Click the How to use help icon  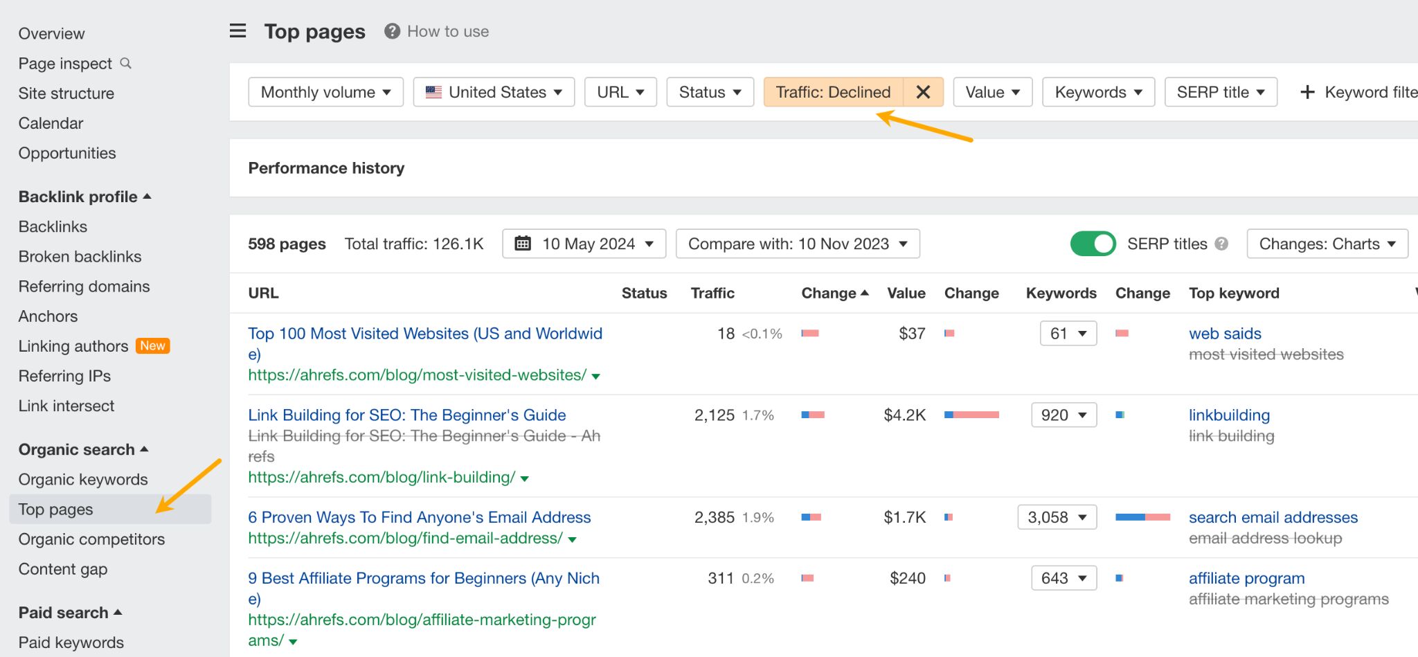(x=391, y=30)
